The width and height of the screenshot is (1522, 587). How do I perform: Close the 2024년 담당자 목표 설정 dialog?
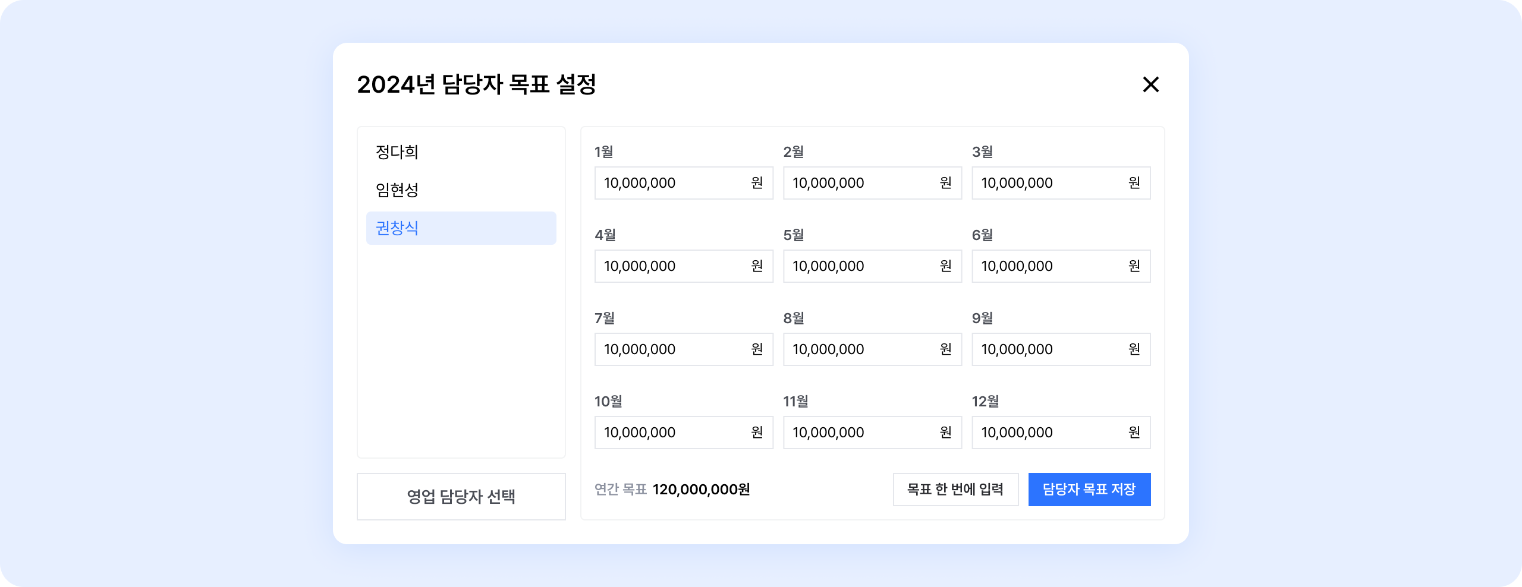1150,84
